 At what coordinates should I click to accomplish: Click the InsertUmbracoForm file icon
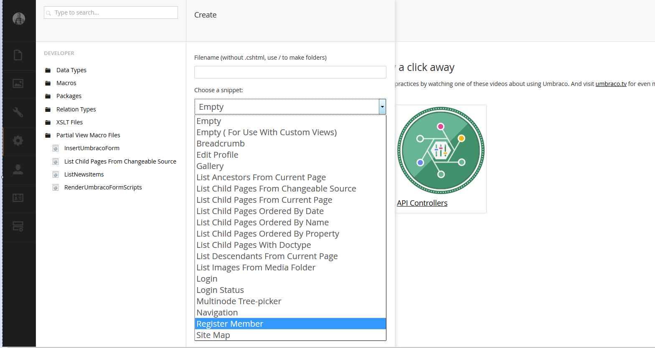[x=56, y=149]
